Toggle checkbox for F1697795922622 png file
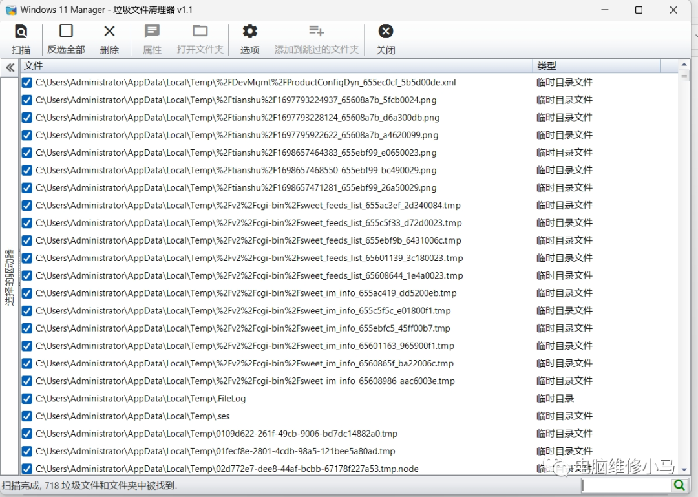698x497 pixels. [x=26, y=135]
